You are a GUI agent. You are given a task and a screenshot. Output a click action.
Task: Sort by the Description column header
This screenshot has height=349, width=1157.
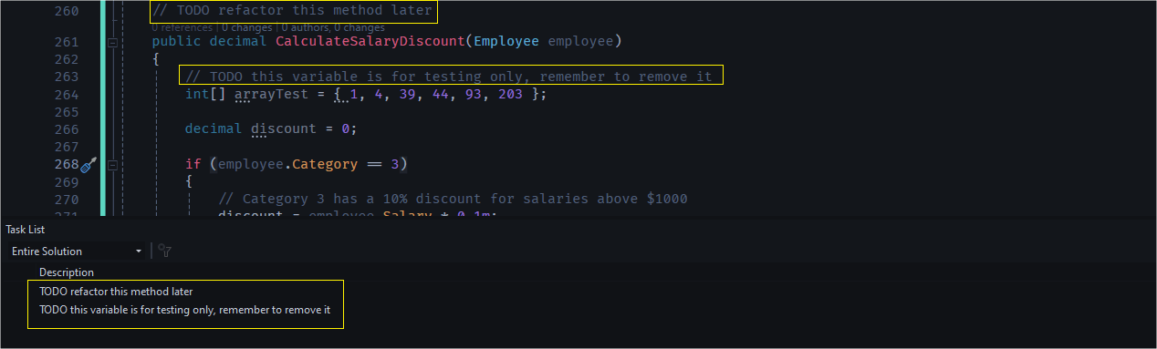(67, 272)
